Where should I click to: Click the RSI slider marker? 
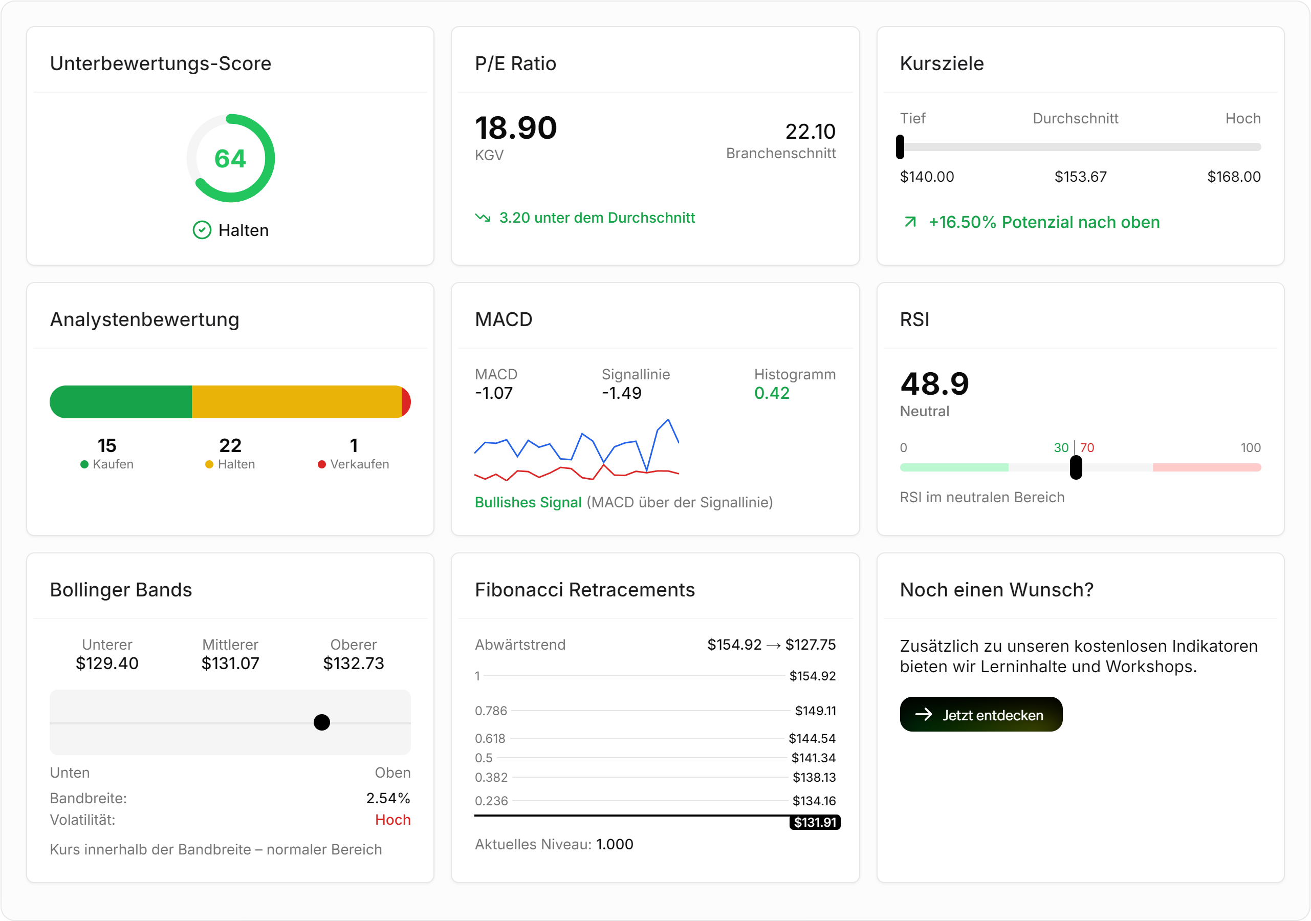point(1076,467)
